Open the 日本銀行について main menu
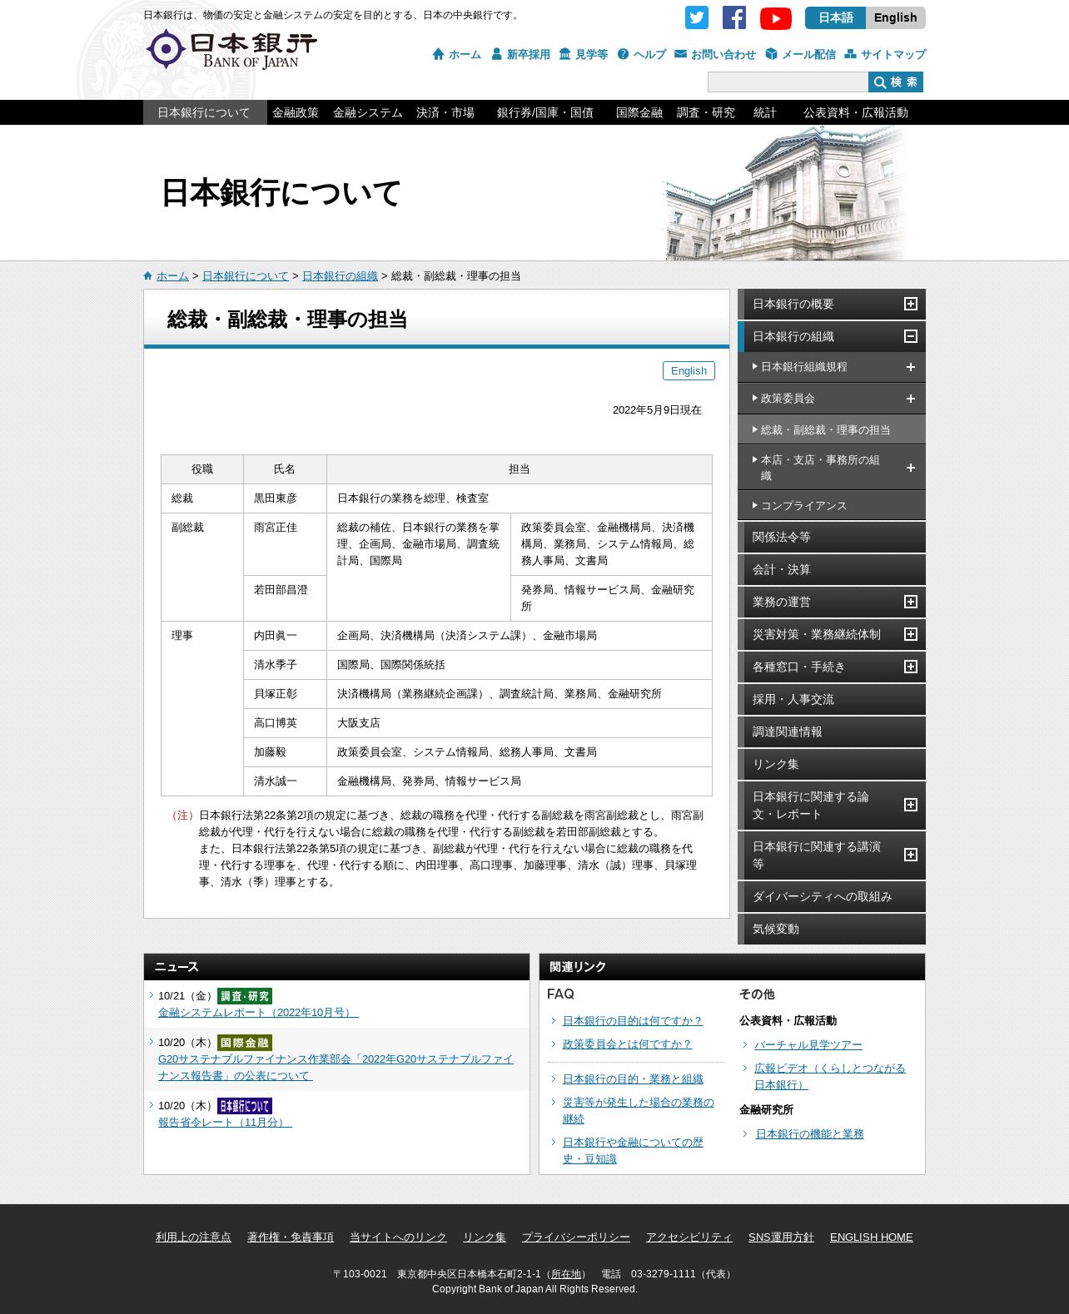This screenshot has width=1069, height=1314. pos(205,112)
